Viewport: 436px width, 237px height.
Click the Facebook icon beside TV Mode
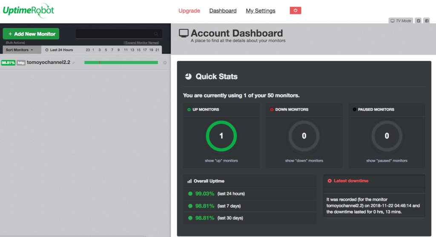coord(427,21)
